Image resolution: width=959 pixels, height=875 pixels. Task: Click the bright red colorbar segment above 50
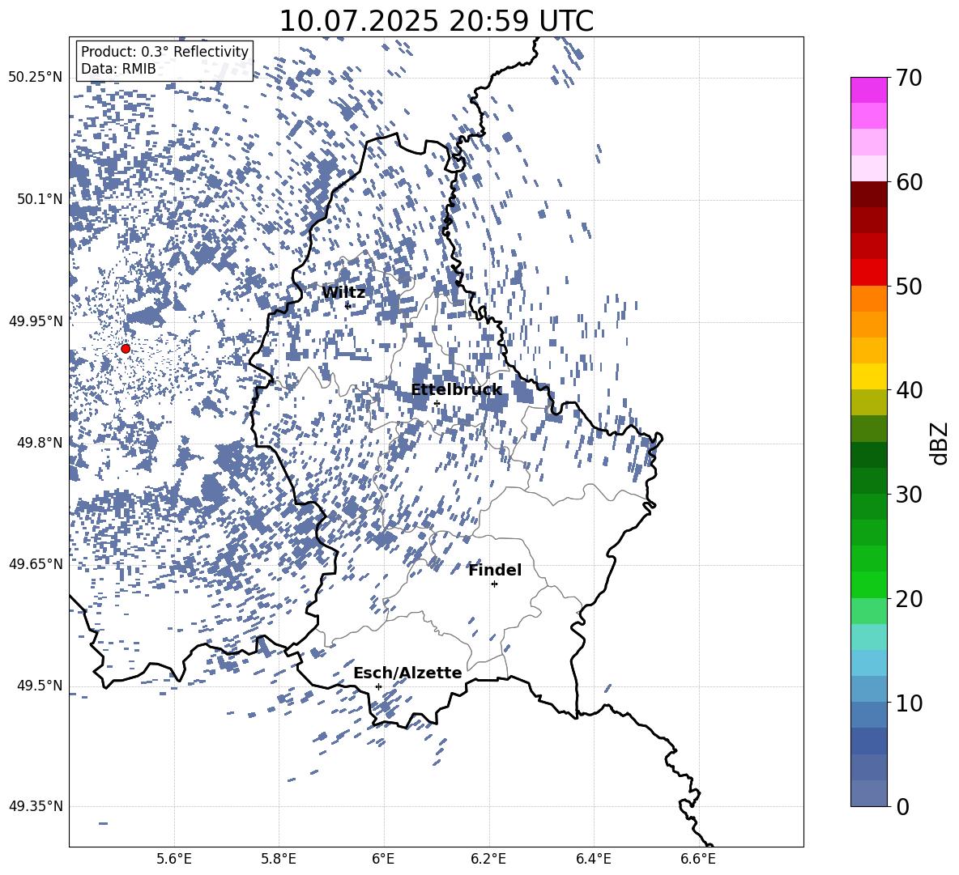tap(868, 273)
